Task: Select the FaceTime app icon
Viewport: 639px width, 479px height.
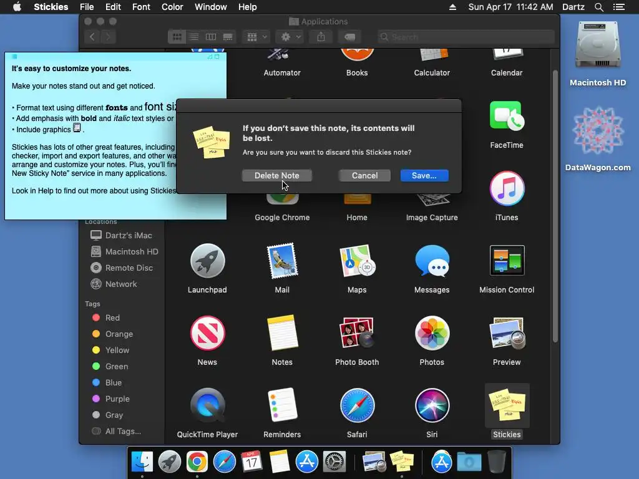Action: click(x=507, y=115)
